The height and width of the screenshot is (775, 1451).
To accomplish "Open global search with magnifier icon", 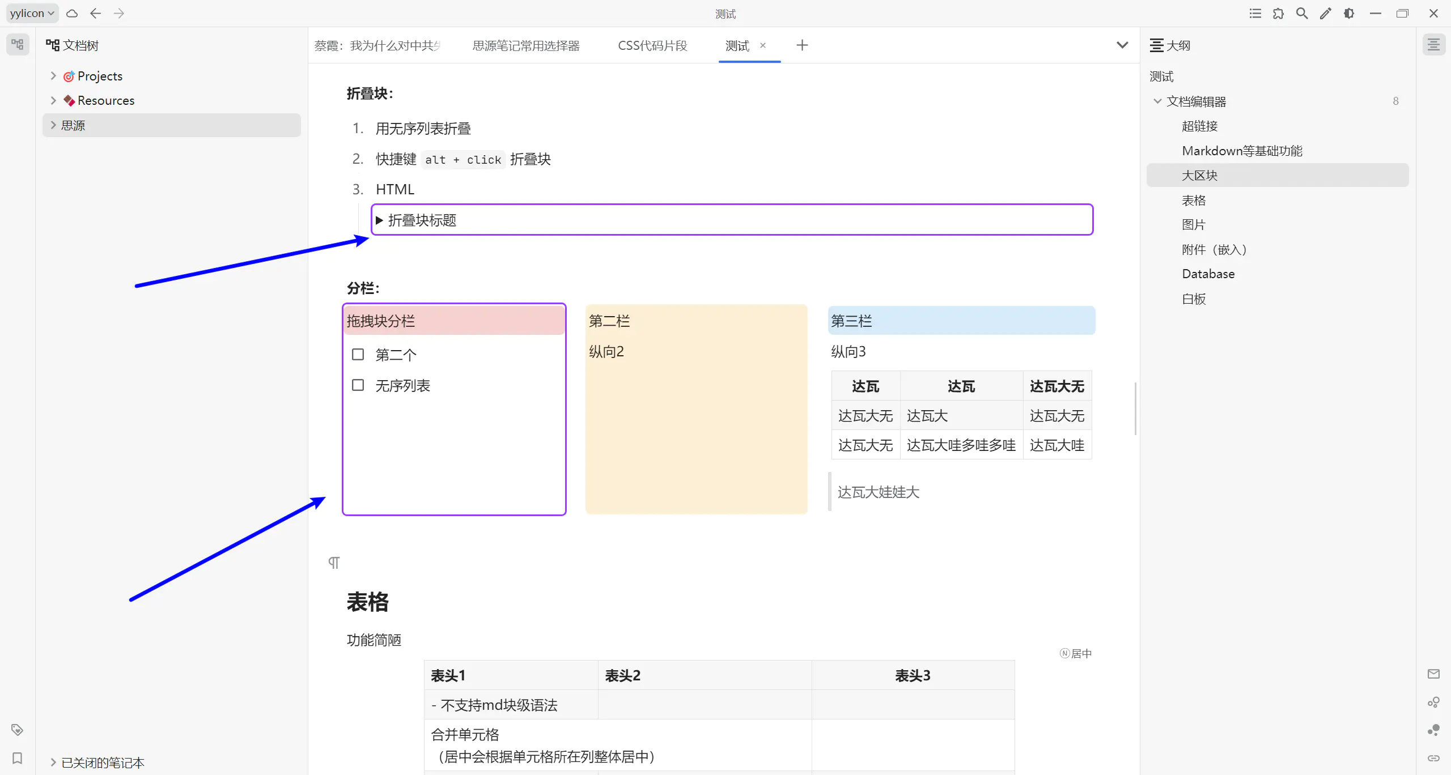I will click(x=1302, y=13).
